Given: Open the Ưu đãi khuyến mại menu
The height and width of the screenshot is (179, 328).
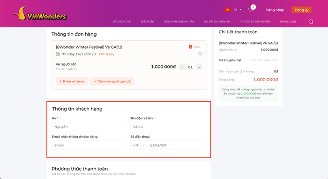Looking at the screenshot, I should point(217,22).
